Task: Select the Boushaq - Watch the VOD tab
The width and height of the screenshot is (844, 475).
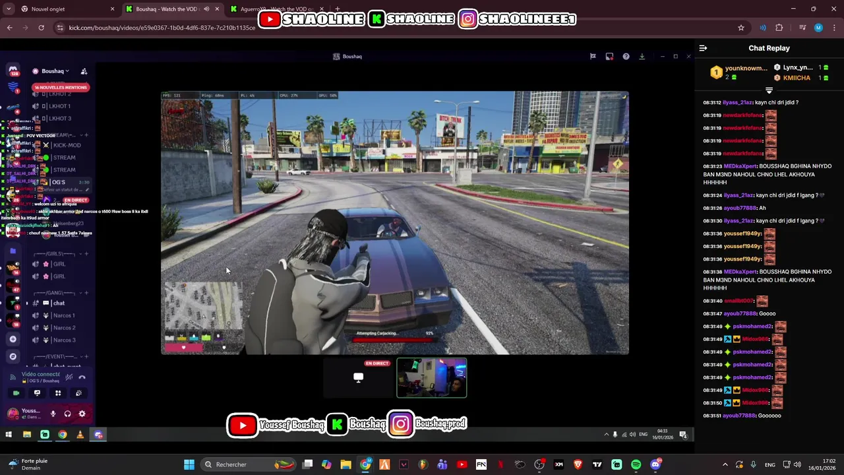Action: coord(173,9)
